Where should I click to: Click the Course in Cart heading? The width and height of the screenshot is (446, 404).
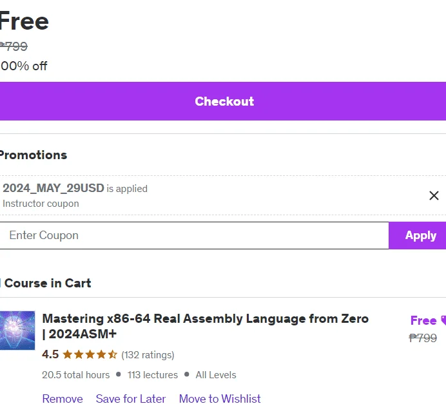point(48,283)
